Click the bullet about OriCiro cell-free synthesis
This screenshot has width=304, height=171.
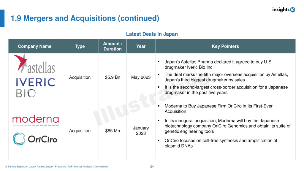pyautogui.click(x=221, y=143)
